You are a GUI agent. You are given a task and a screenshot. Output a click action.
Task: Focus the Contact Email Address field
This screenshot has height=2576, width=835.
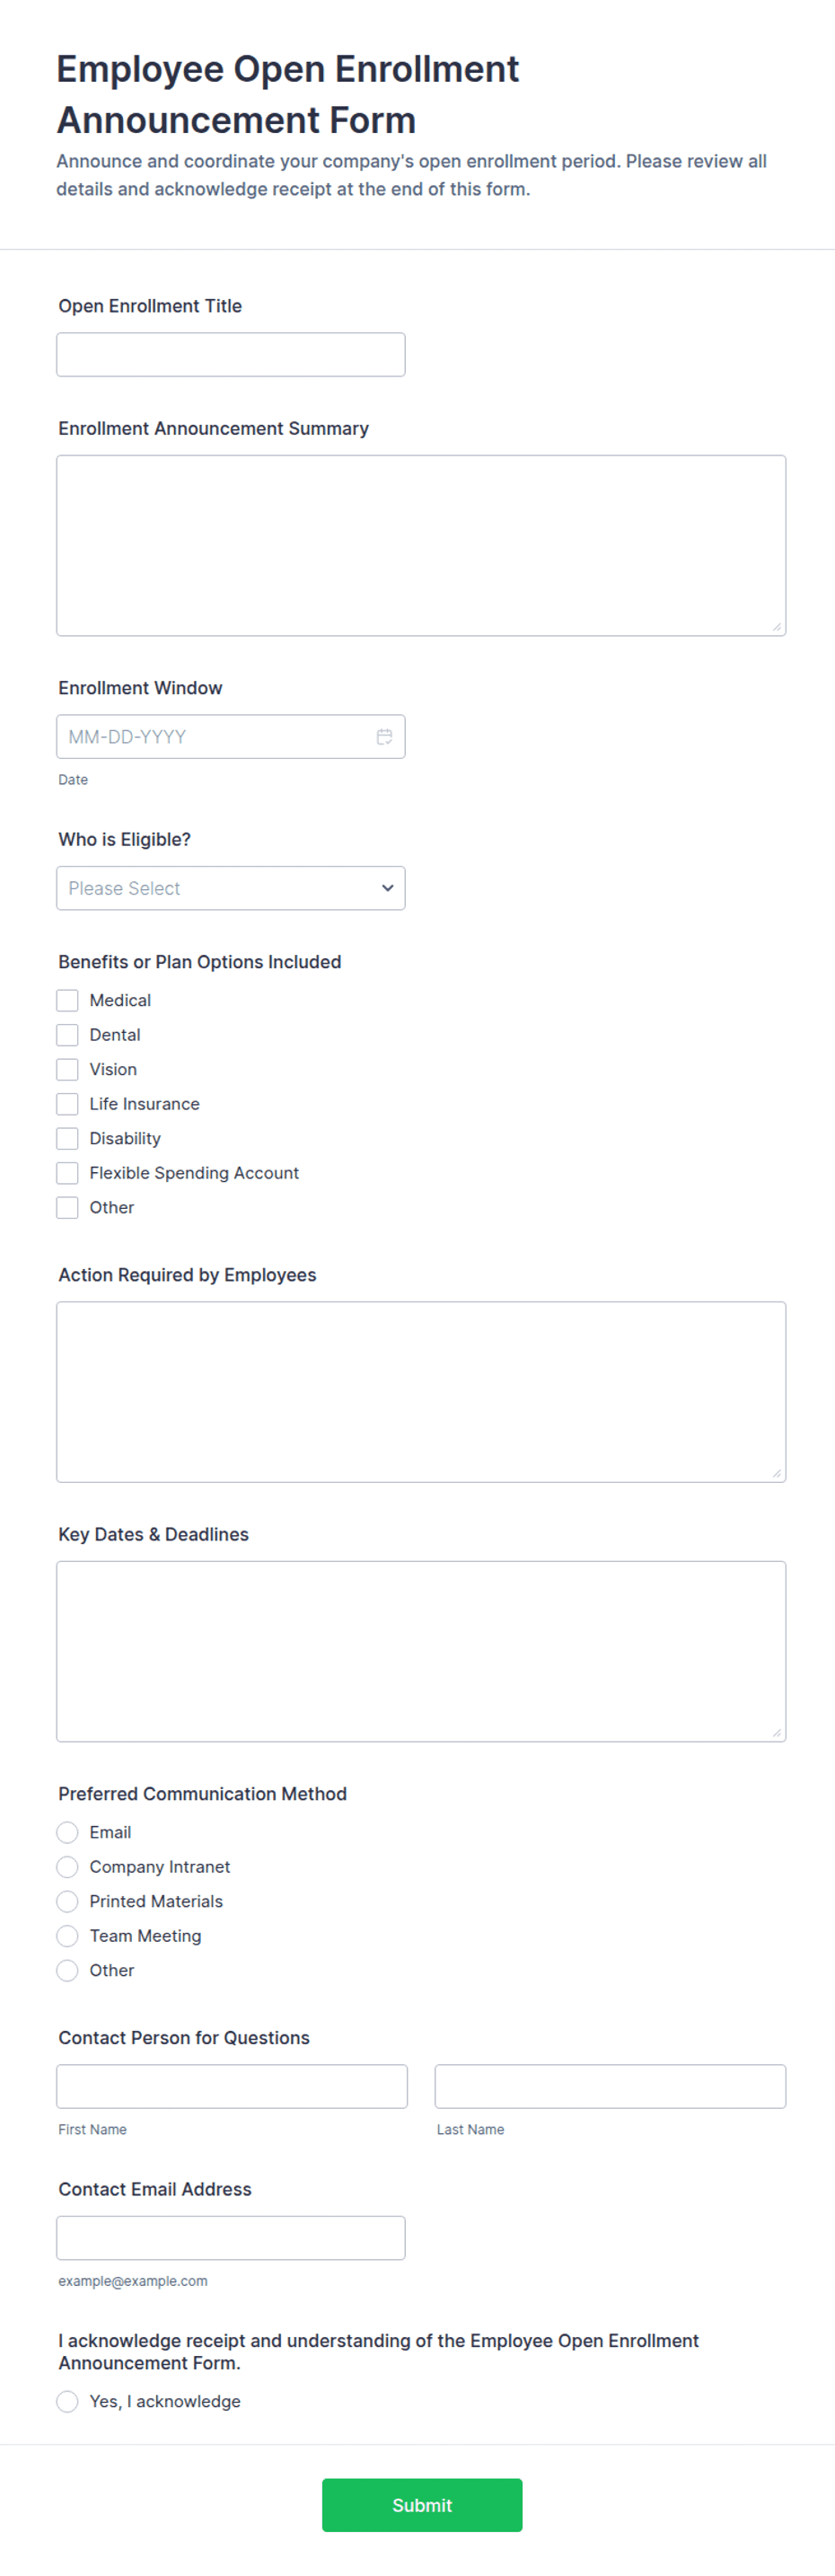pyautogui.click(x=231, y=2238)
